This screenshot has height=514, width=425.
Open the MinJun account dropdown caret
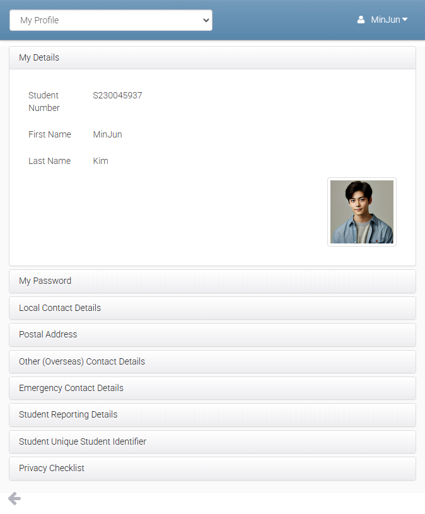point(405,20)
